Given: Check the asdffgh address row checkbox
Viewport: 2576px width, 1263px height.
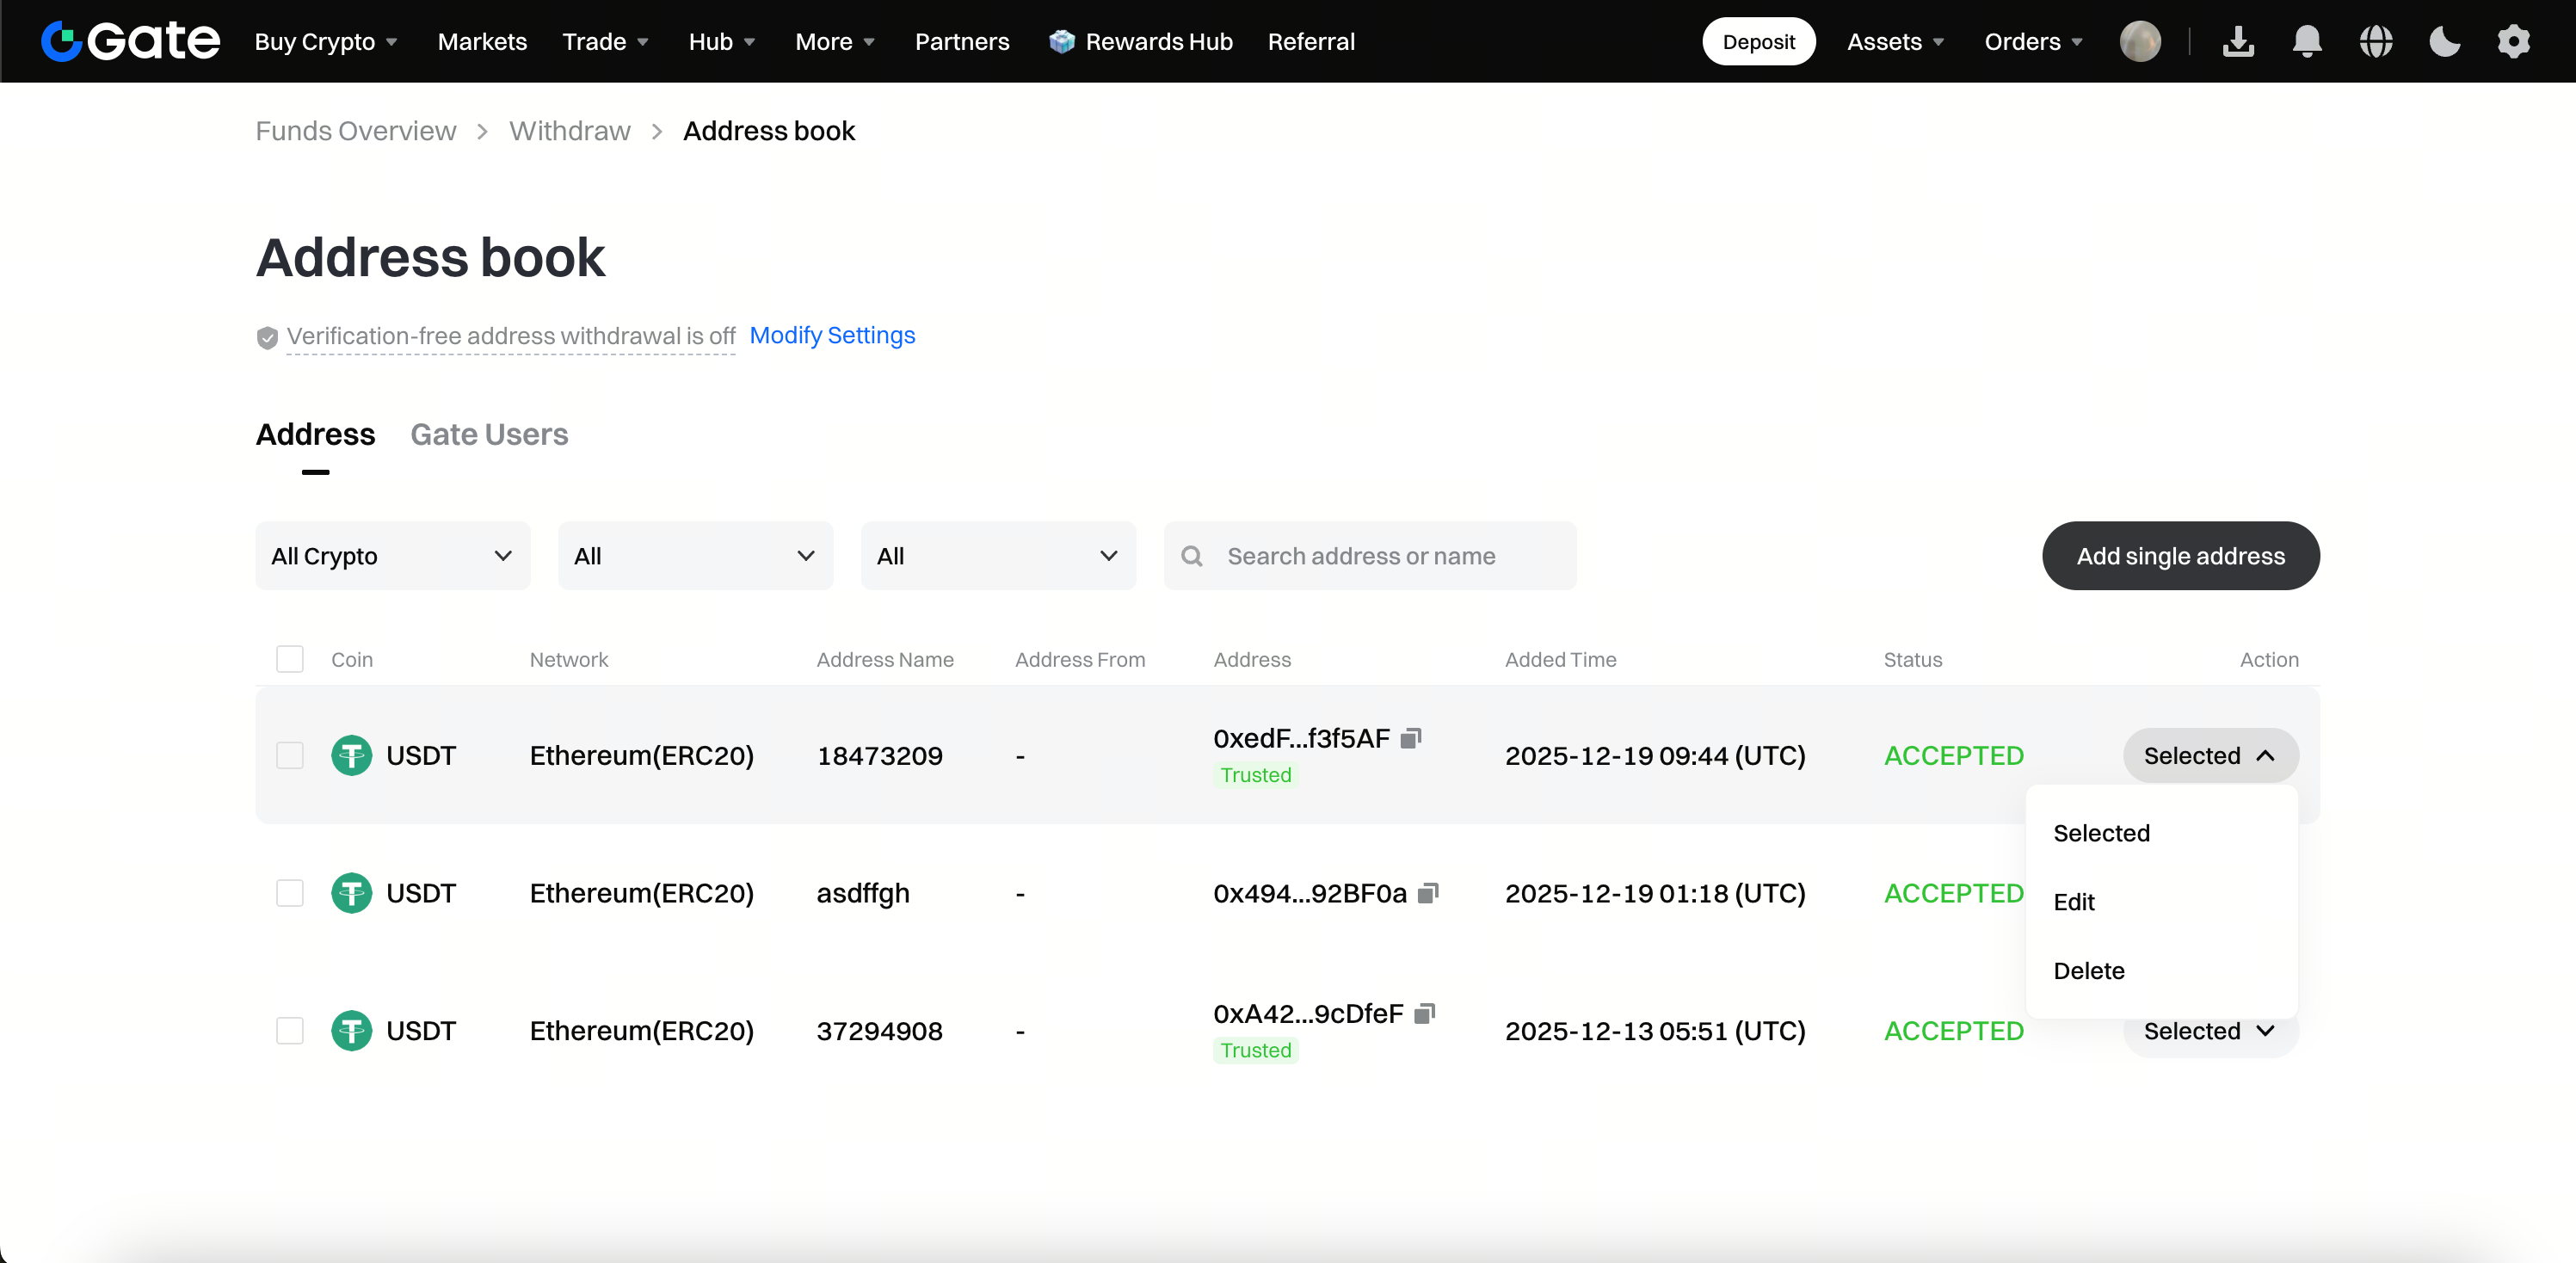Looking at the screenshot, I should click(x=290, y=892).
